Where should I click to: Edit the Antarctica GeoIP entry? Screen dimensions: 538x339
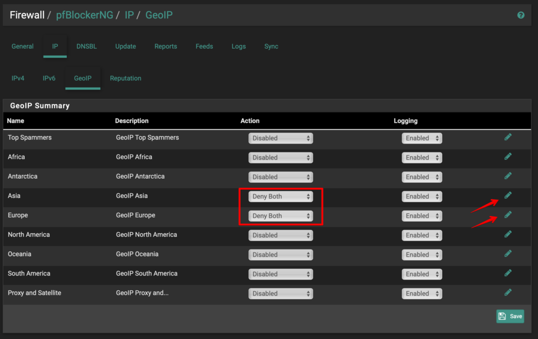coord(508,176)
